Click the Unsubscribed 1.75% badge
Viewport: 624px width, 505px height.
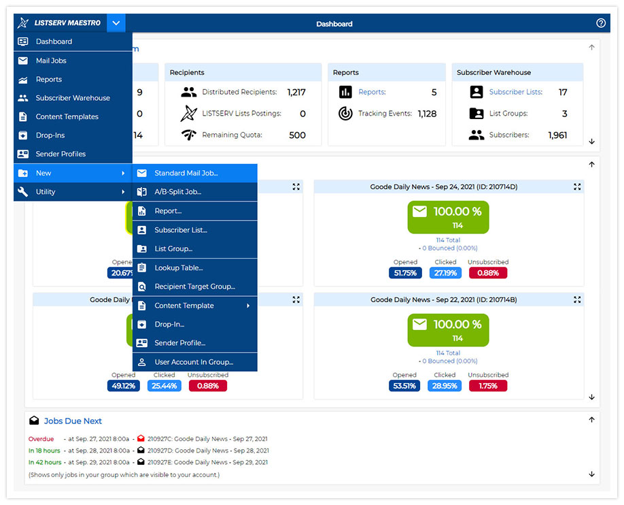(488, 386)
